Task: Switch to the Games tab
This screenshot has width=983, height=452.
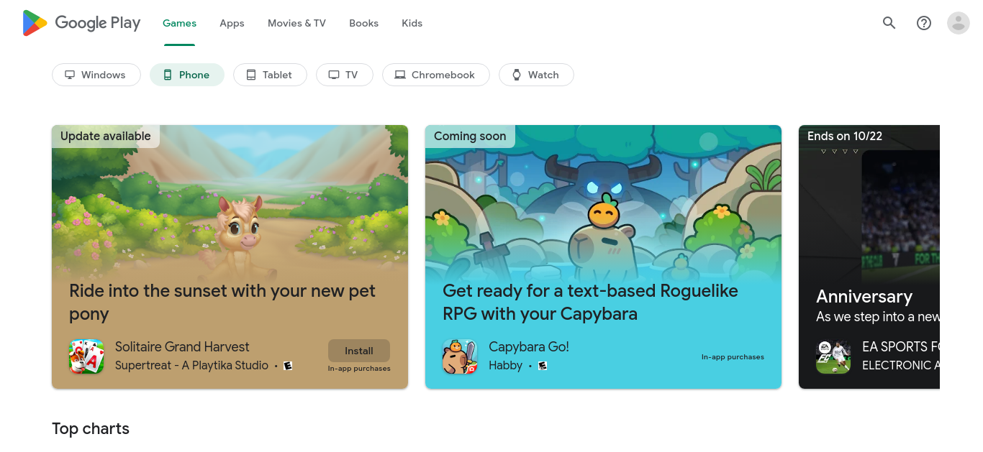Action: 179,23
